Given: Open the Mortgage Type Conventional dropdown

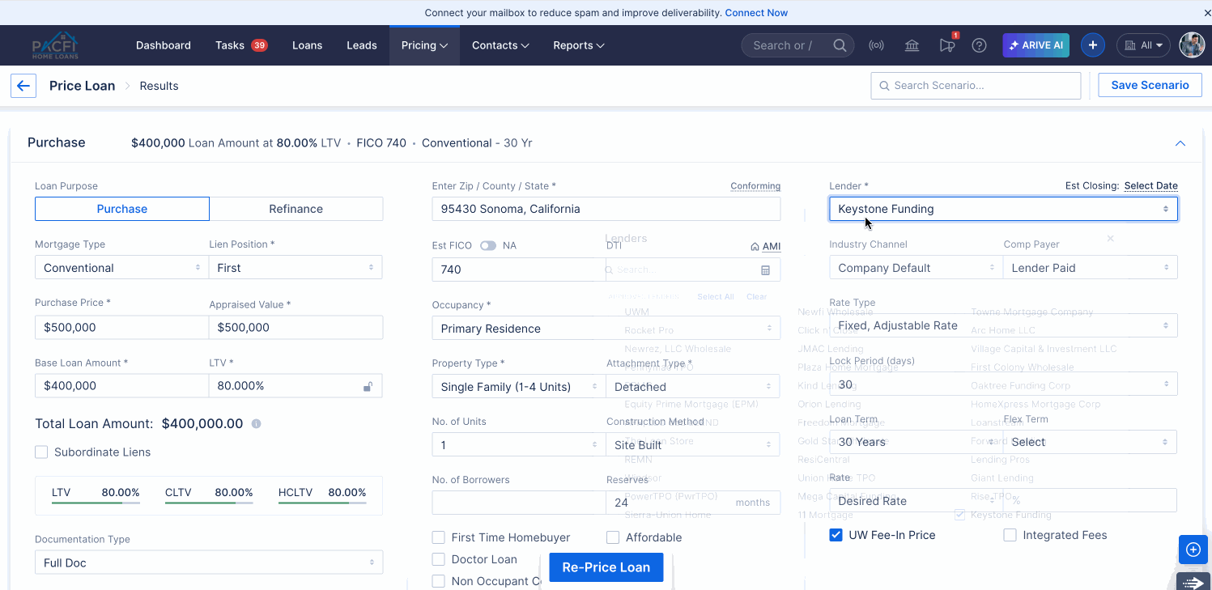Looking at the screenshot, I should click(x=121, y=268).
